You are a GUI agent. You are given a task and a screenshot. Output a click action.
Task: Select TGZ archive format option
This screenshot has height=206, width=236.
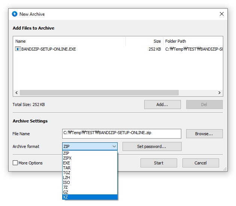click(x=90, y=173)
